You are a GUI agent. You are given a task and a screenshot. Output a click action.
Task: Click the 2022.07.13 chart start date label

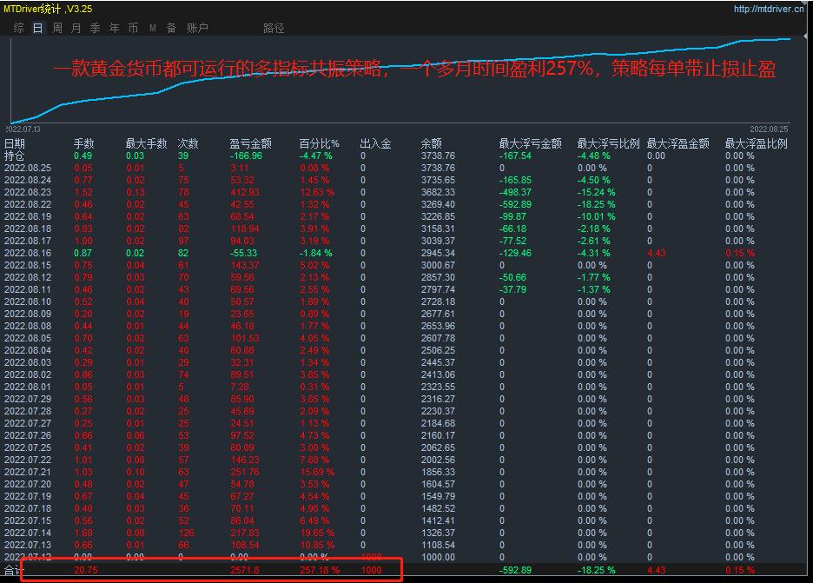(23, 129)
